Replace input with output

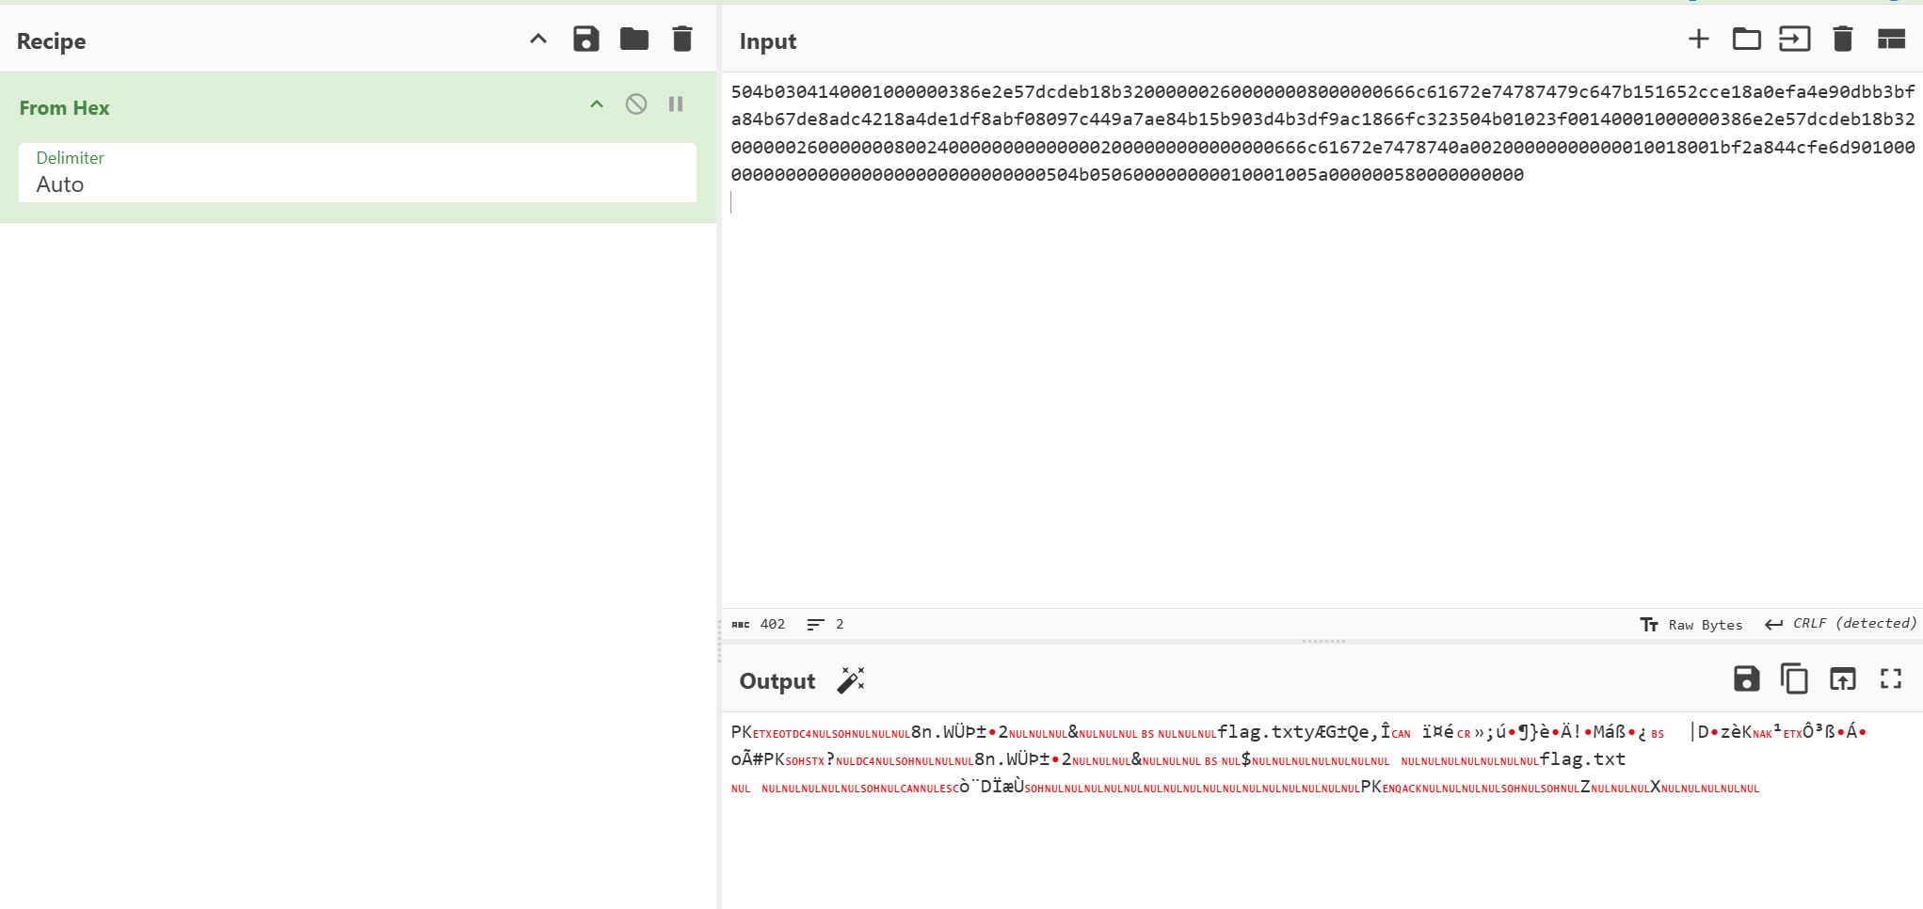(x=1842, y=679)
